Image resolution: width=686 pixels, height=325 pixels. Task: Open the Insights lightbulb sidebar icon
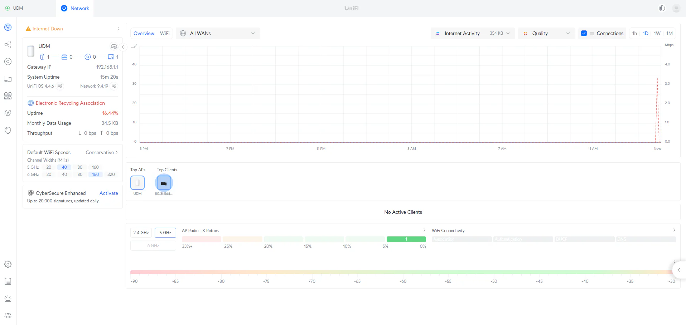8,130
